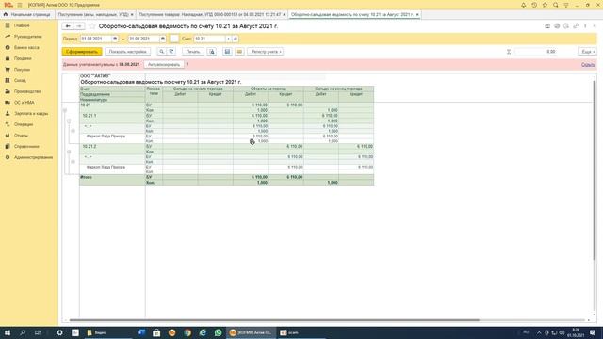
Task: Open the three-dots more icon in form header
Action: click(x=585, y=26)
